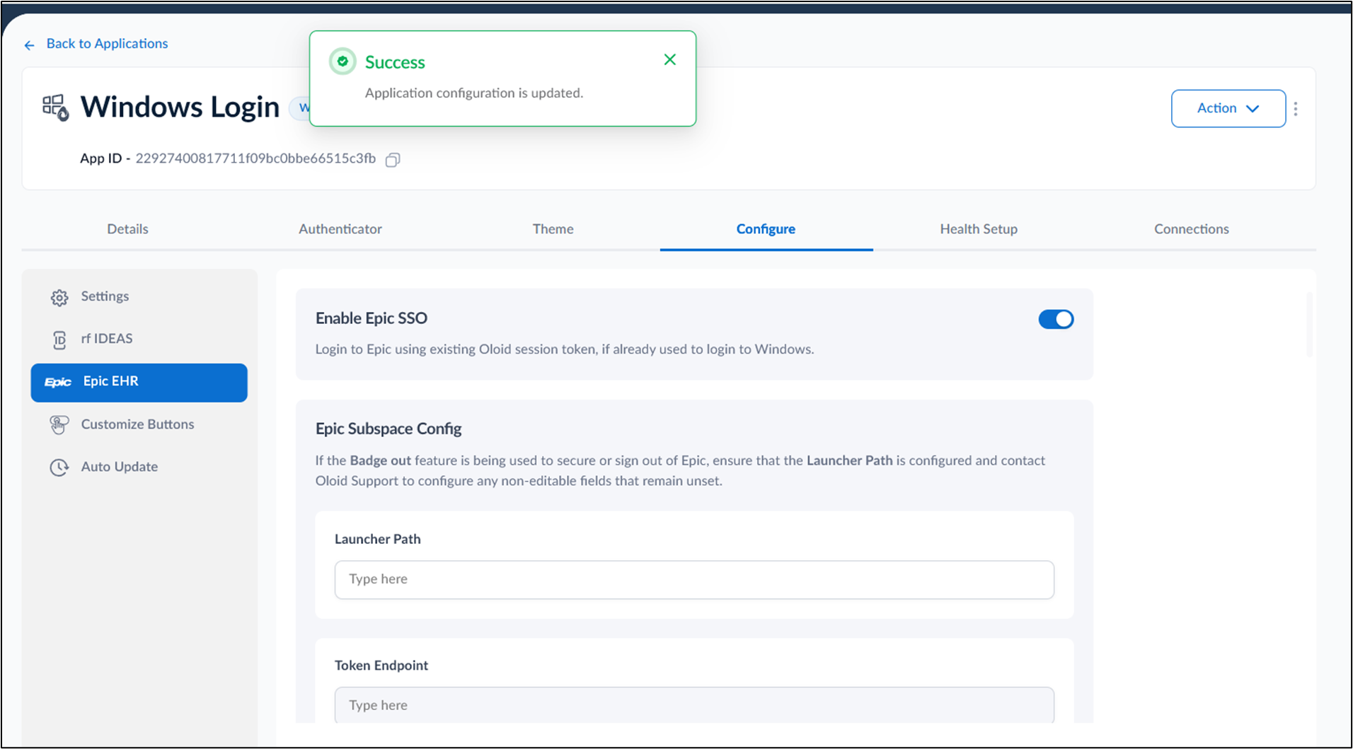Click the Customize Buttons hand icon

[x=59, y=425]
